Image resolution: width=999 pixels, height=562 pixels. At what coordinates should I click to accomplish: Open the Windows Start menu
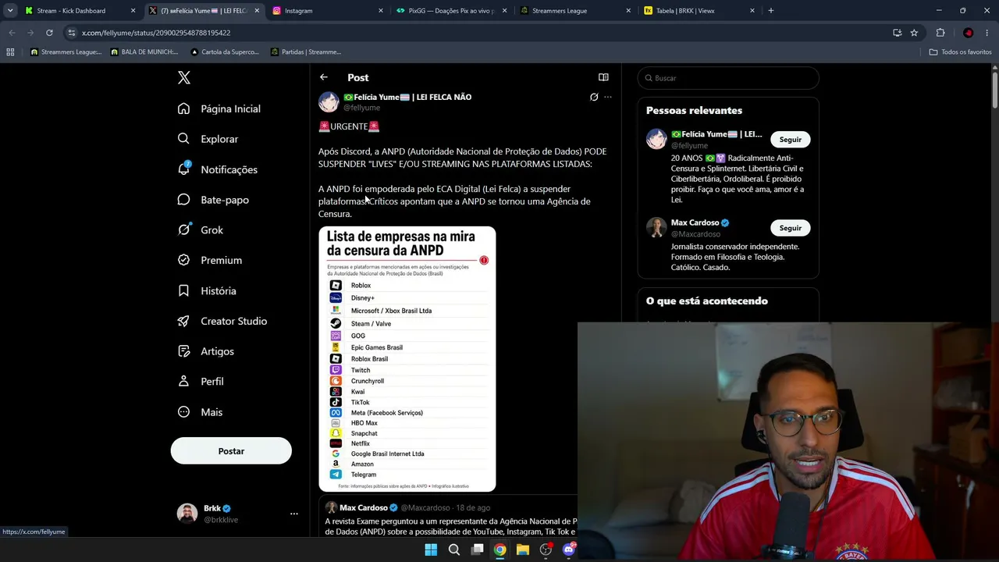(x=431, y=550)
